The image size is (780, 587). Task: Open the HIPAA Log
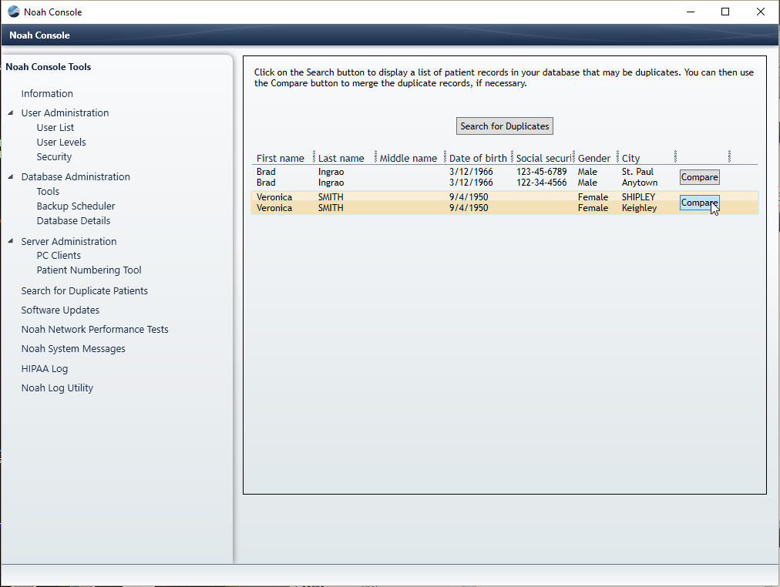tap(44, 369)
